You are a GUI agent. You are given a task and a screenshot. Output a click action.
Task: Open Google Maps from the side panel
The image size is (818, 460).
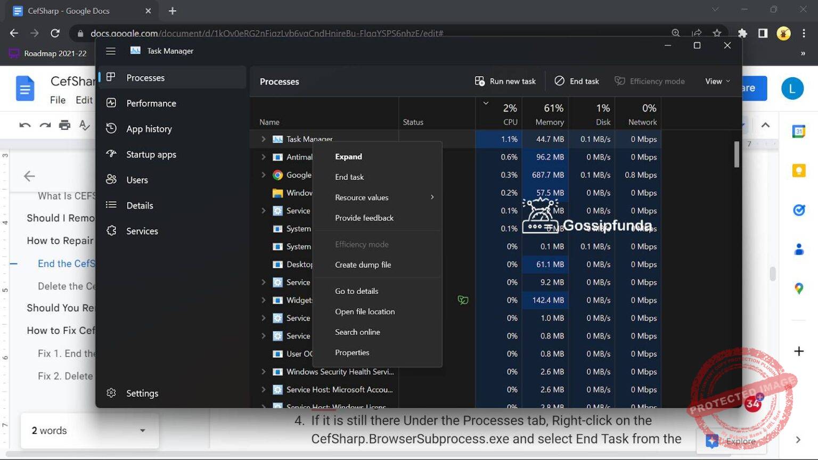pyautogui.click(x=798, y=288)
